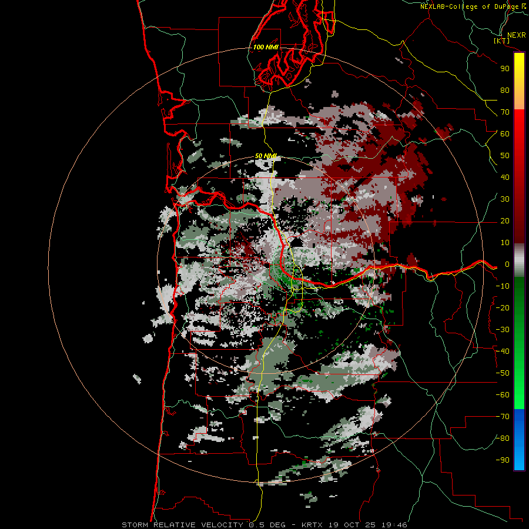This screenshot has width=529, height=529.
Task: Click the -90 scale value
Action: tap(503, 460)
